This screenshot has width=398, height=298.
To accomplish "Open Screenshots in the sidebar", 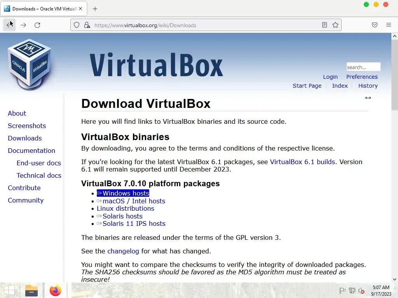I will 27,126.
